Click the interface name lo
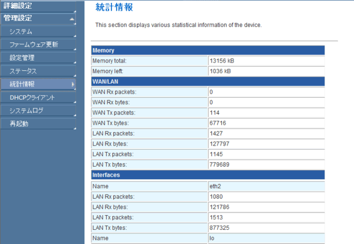This screenshot has height=244, width=354. coord(212,238)
